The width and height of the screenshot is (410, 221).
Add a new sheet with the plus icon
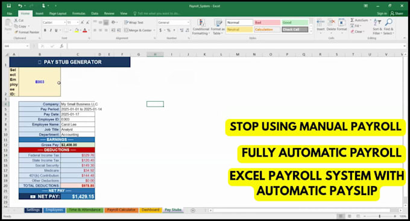(193, 210)
